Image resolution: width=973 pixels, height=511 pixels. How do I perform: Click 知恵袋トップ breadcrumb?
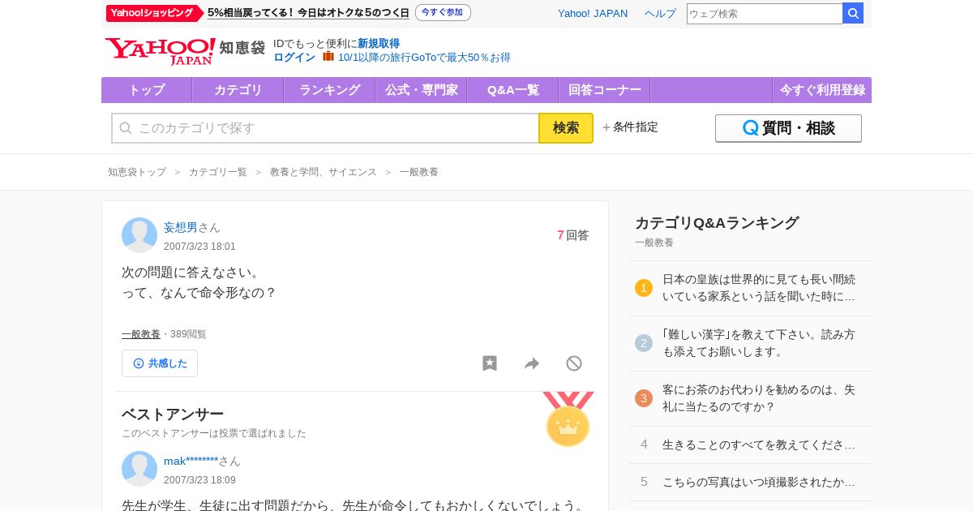137,172
